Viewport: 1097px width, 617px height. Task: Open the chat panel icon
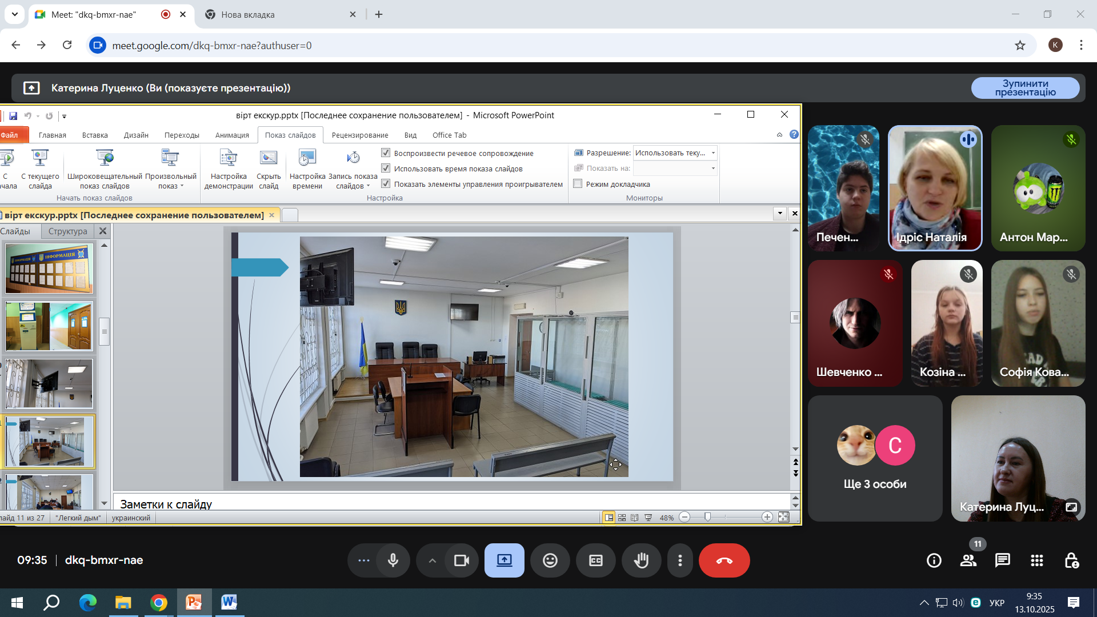click(x=1002, y=560)
